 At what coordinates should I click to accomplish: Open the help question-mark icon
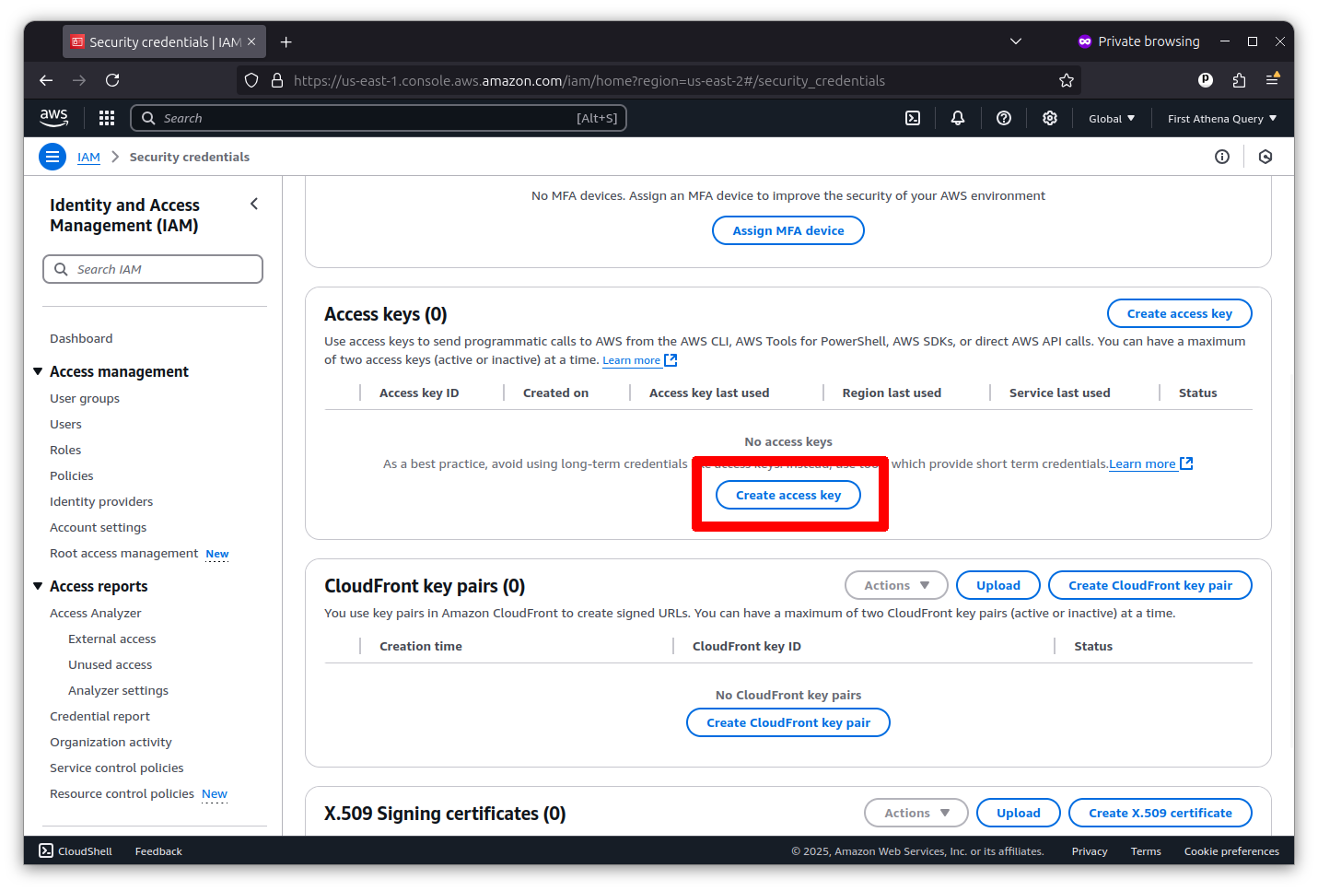1003,118
